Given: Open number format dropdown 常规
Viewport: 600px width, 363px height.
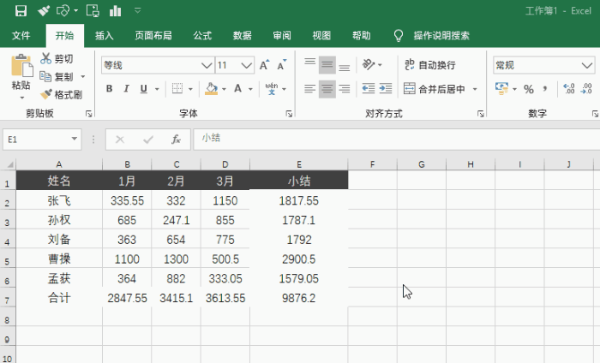Looking at the screenshot, I should click(587, 65).
